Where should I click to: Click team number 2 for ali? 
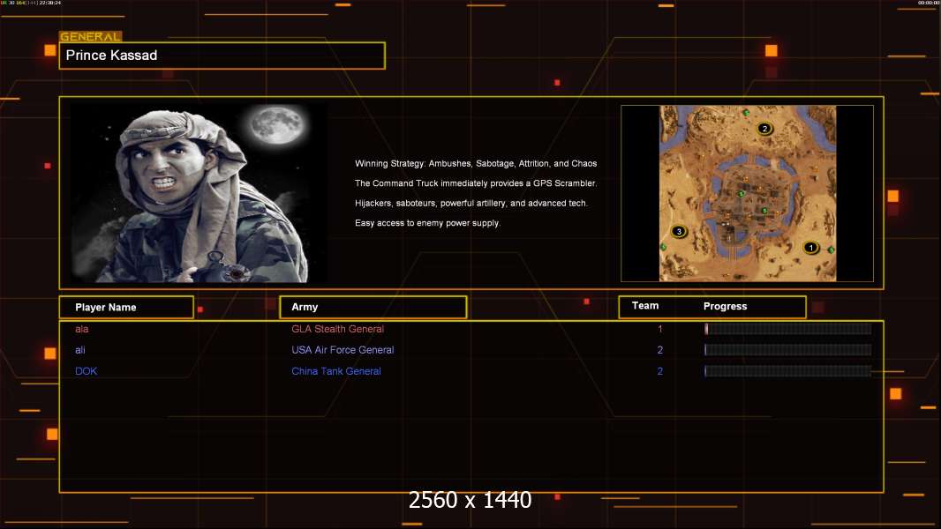coord(660,350)
